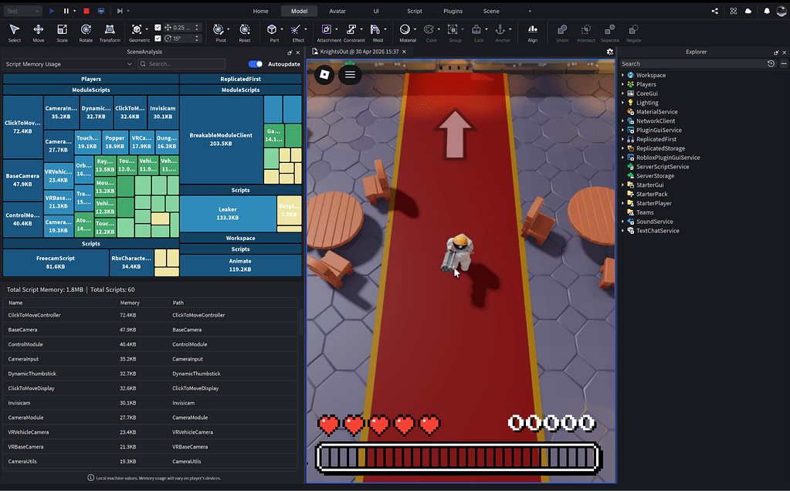
Task: Switch to the Avatar tab
Action: 337,11
